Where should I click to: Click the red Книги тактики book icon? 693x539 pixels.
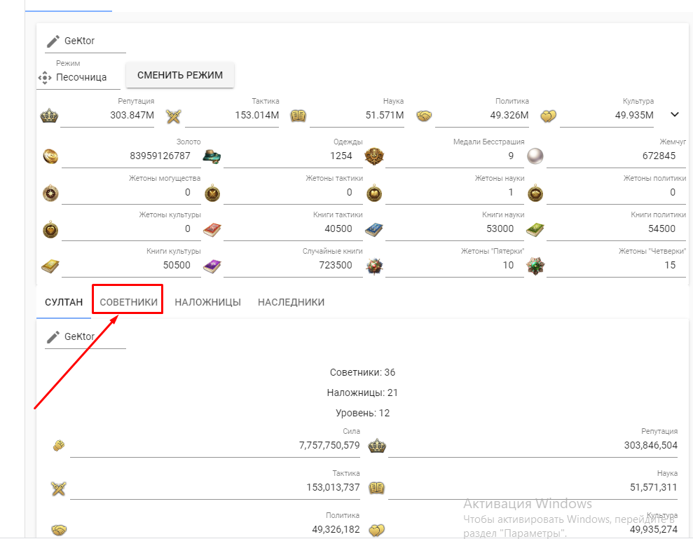point(212,230)
